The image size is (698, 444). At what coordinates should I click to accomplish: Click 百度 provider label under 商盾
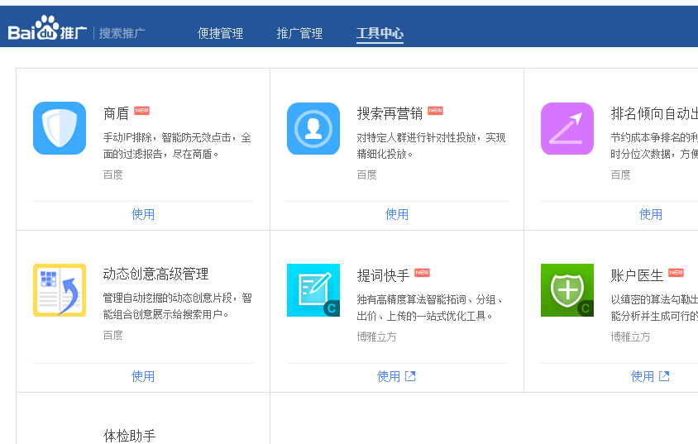(x=112, y=174)
